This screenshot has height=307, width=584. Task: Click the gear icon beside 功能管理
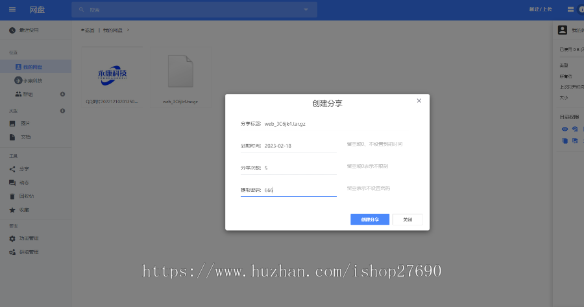12,238
